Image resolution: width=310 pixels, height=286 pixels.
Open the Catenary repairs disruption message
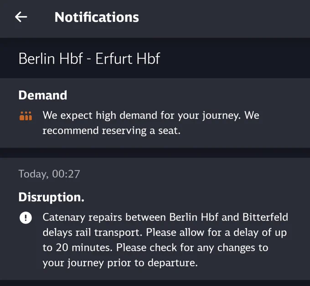click(x=165, y=240)
